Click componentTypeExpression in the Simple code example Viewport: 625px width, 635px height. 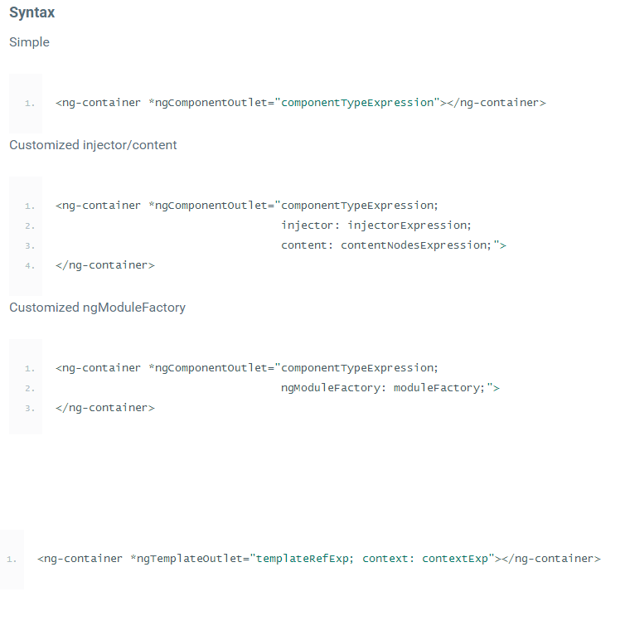(x=359, y=103)
